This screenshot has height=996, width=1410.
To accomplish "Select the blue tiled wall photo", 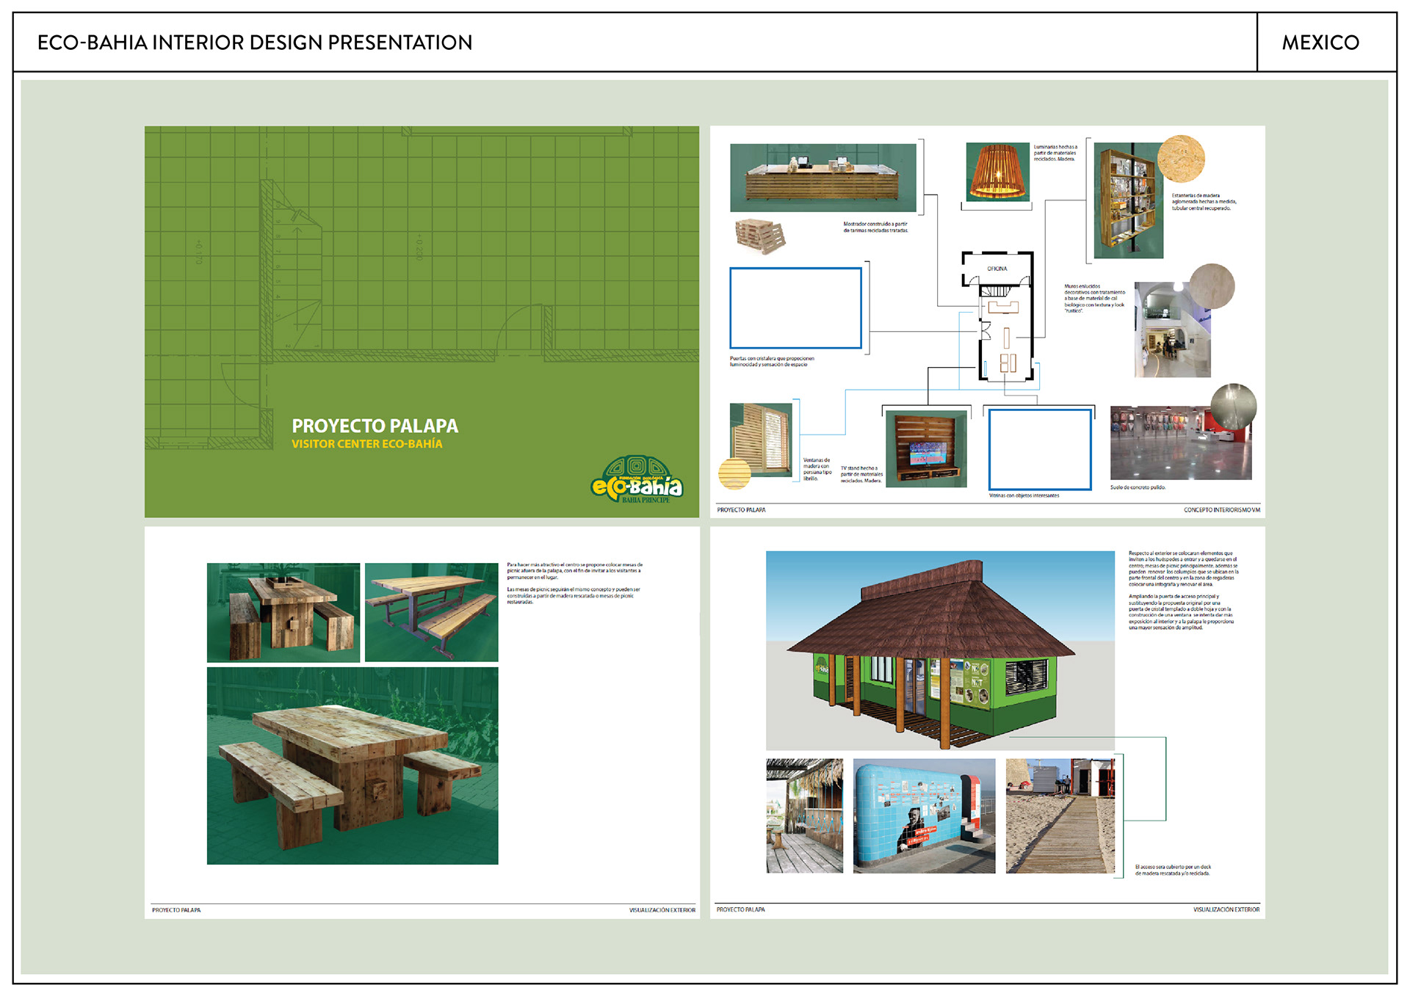I will [924, 815].
